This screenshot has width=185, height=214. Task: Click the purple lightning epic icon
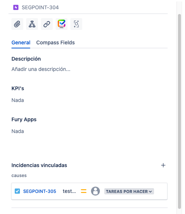tap(16, 7)
